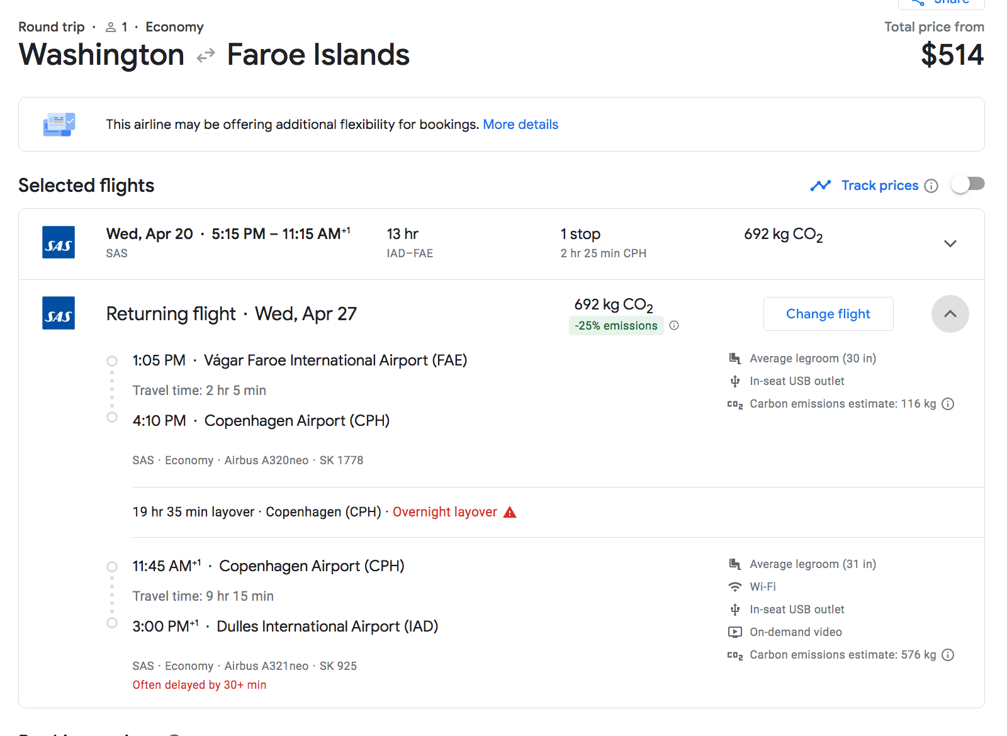
Task: Click the Wi-Fi amenity icon
Action: pyautogui.click(x=734, y=587)
